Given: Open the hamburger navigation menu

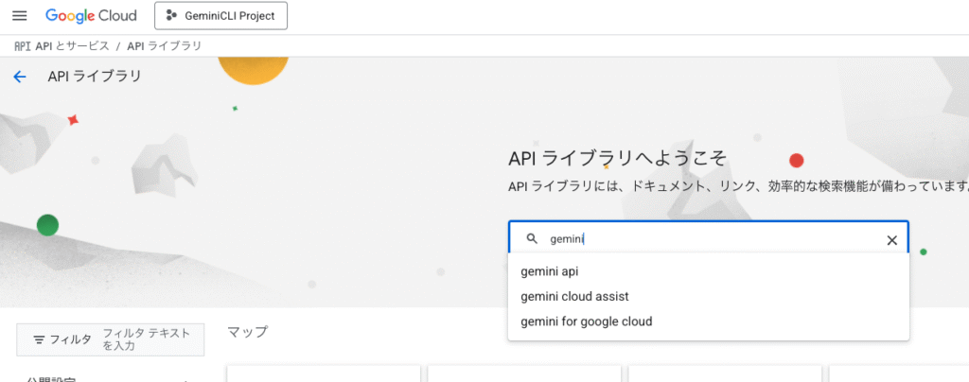Looking at the screenshot, I should (x=20, y=16).
